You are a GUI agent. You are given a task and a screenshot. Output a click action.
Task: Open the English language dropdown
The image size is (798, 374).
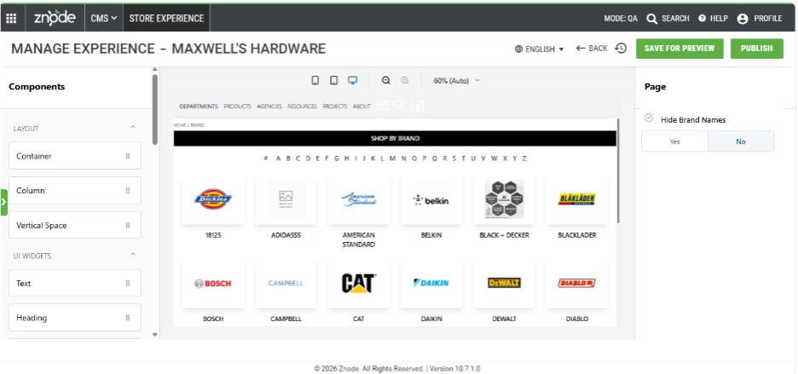click(540, 49)
